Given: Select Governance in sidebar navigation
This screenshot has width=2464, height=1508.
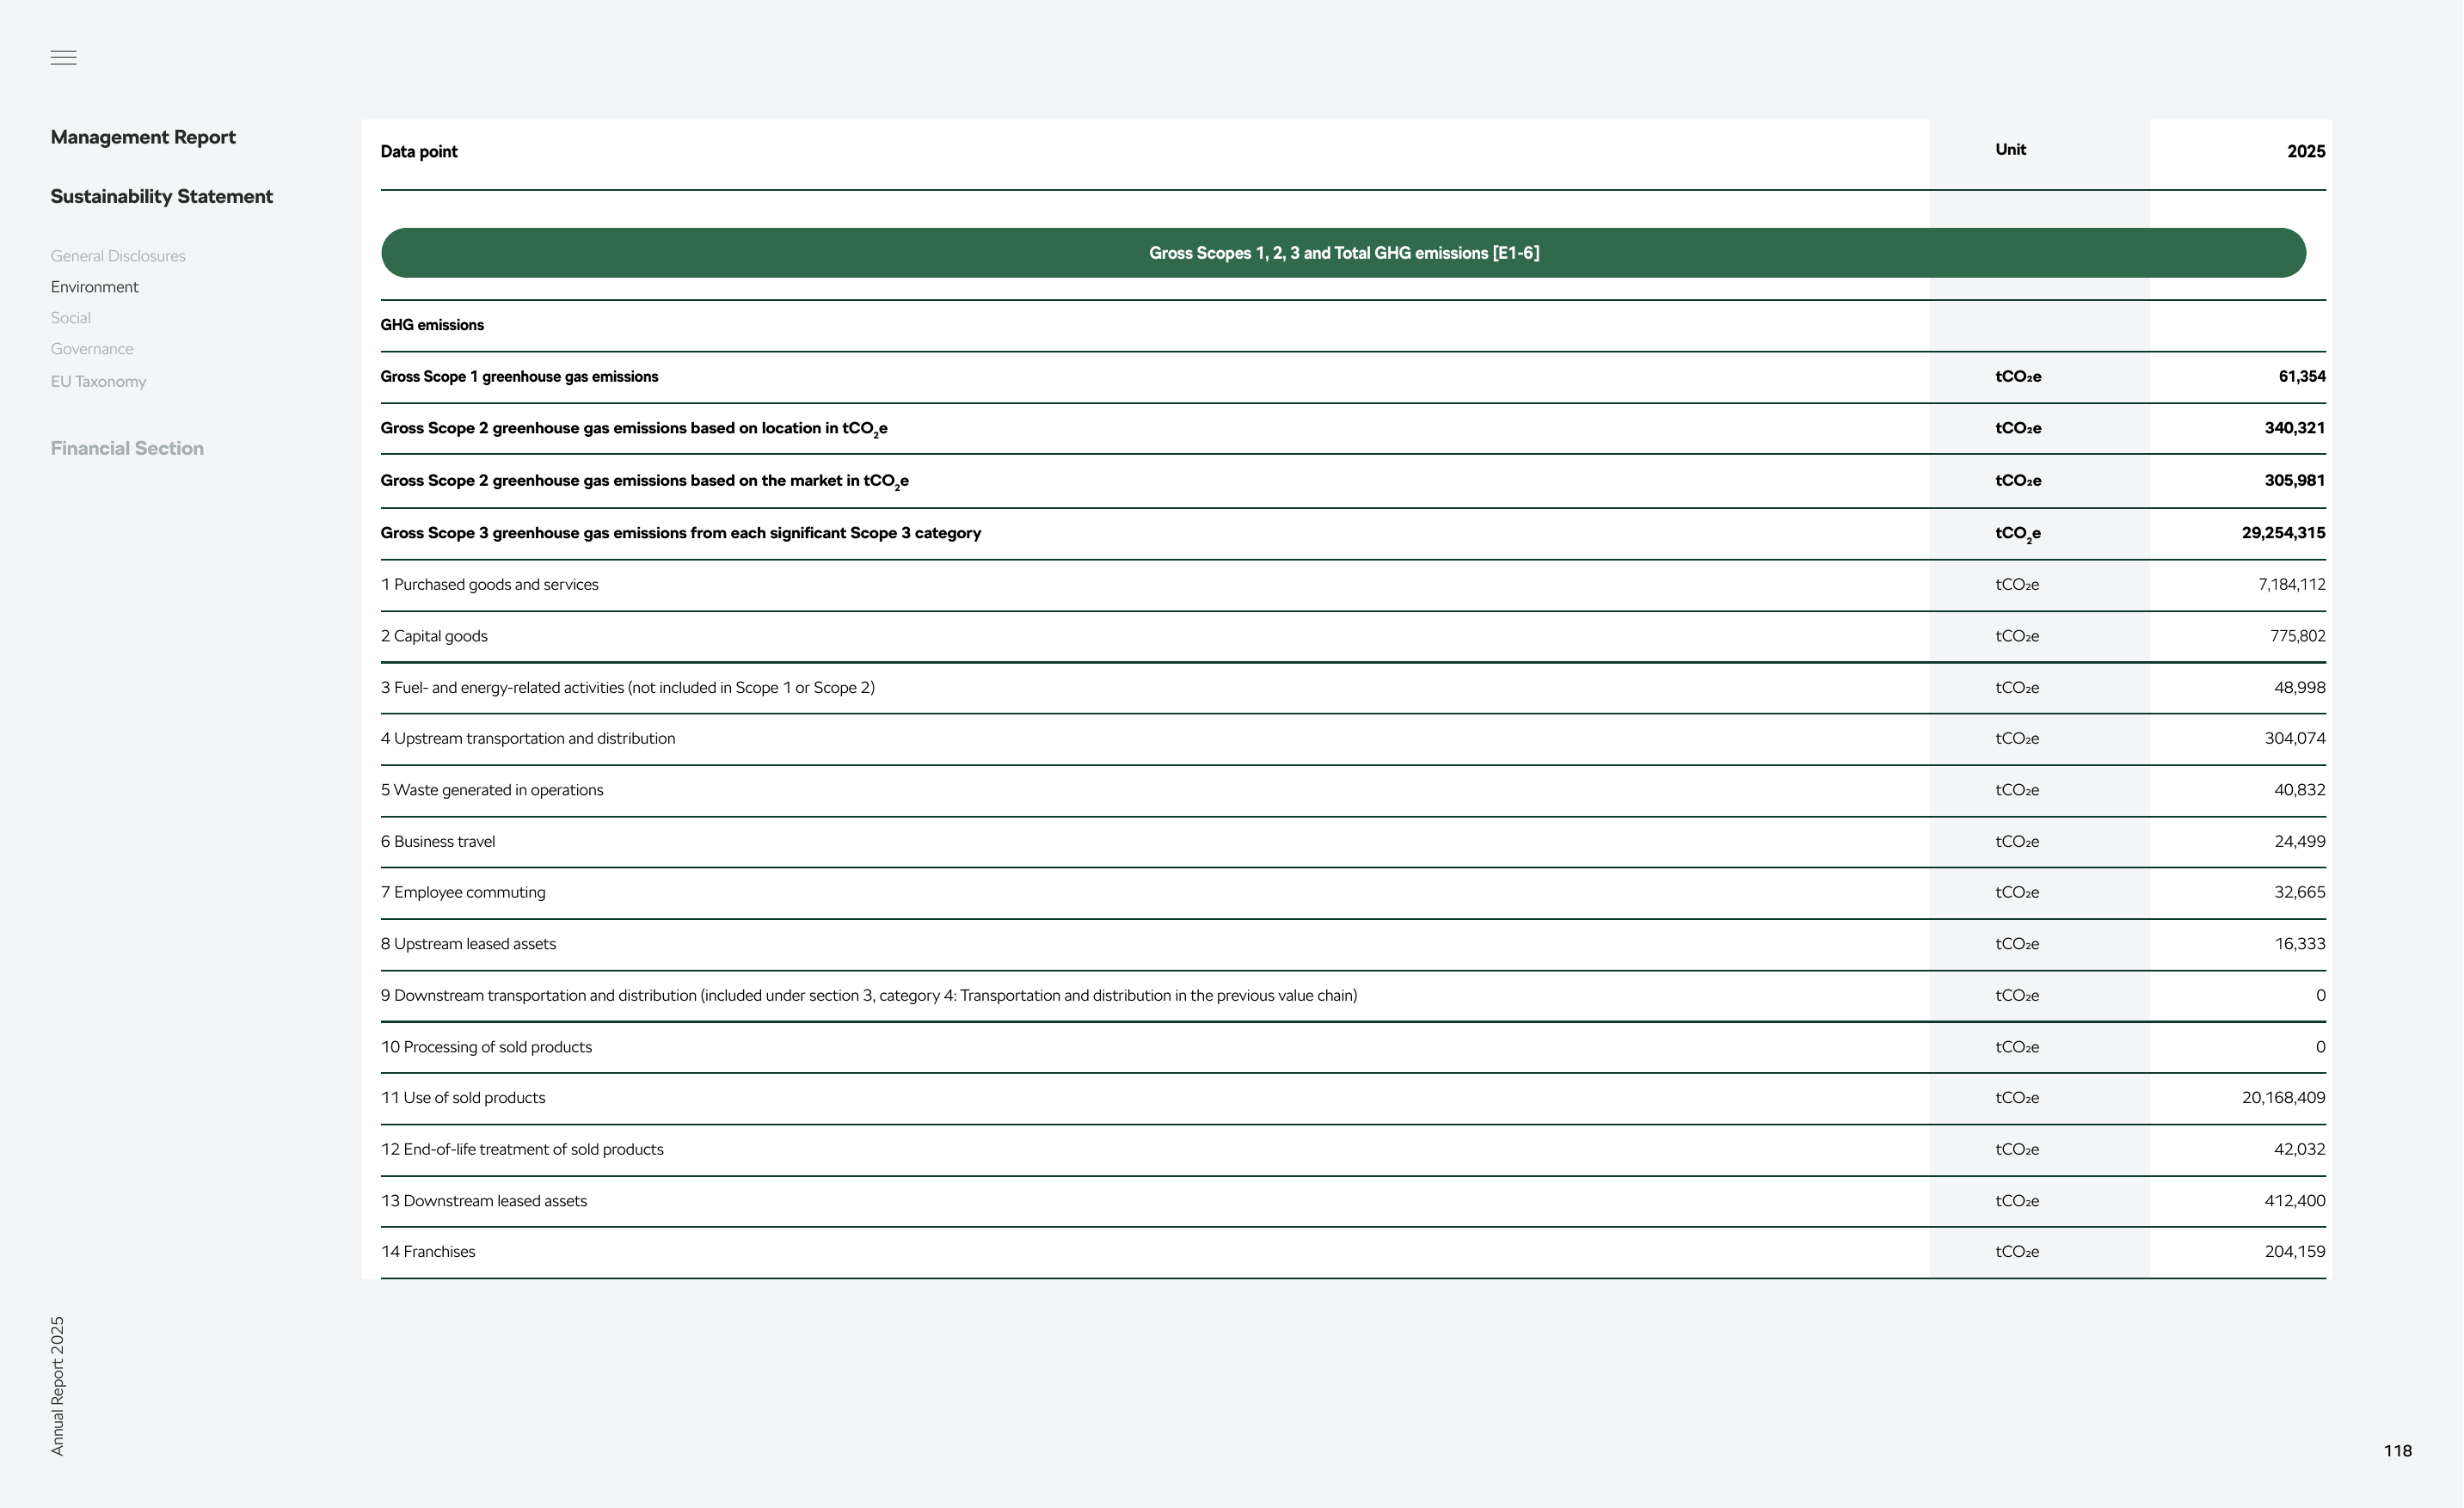Looking at the screenshot, I should coord(92,349).
